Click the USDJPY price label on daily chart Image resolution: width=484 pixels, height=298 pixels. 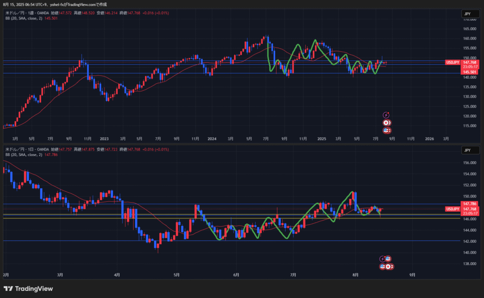[453, 209]
